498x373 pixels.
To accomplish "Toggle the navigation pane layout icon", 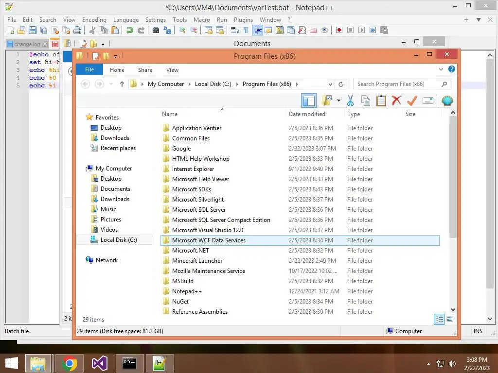I will (x=309, y=101).
